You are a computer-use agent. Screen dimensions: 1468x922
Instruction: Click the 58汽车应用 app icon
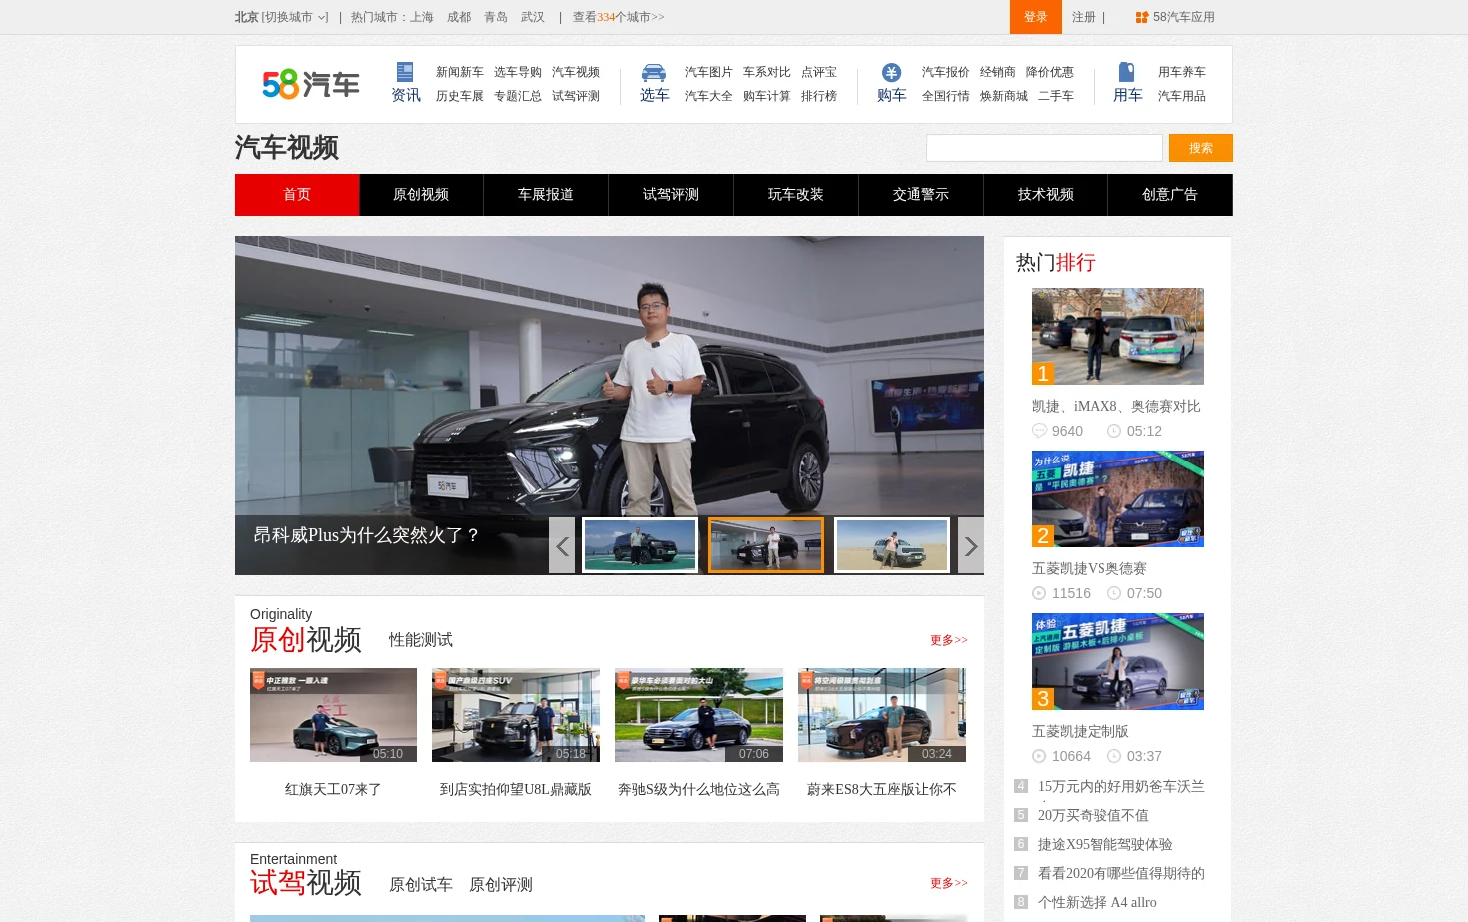pos(1142,17)
